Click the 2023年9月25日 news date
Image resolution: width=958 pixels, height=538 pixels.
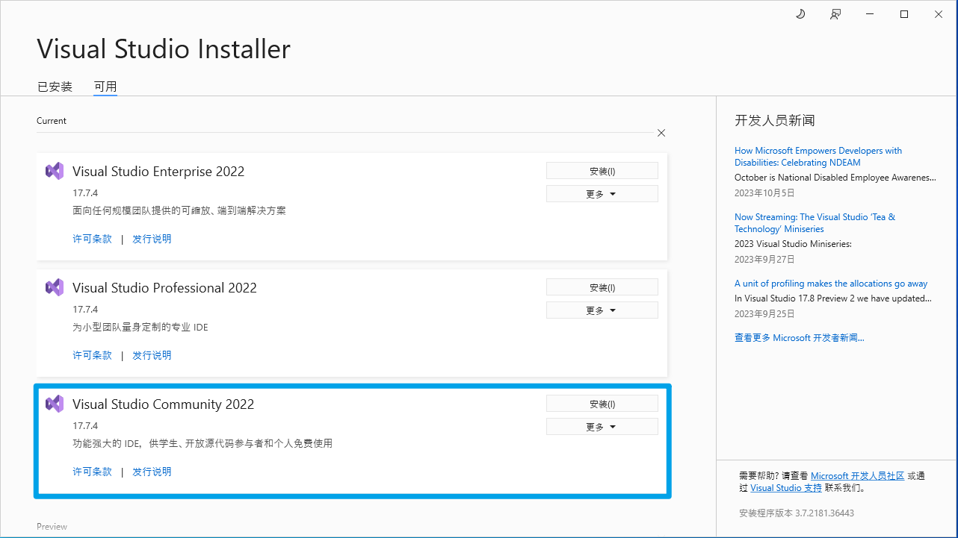764,314
